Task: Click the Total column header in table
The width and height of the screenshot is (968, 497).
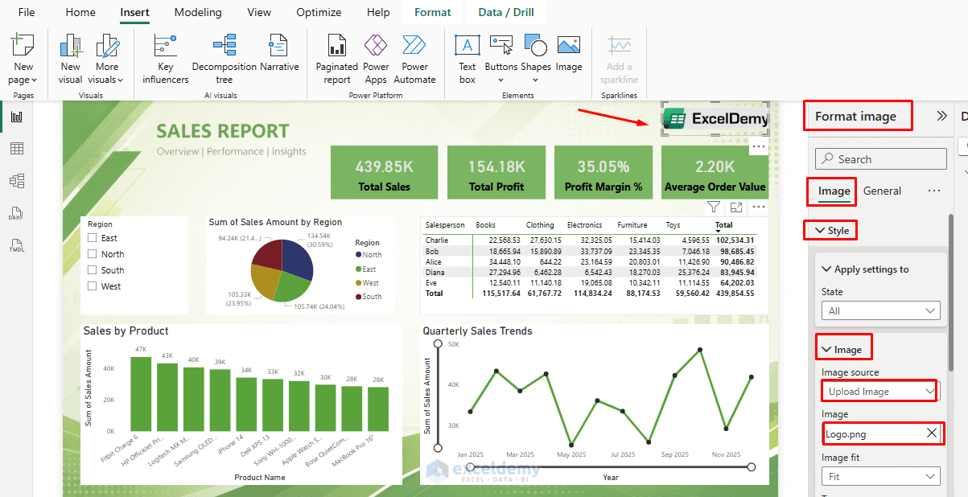Action: pos(723,226)
